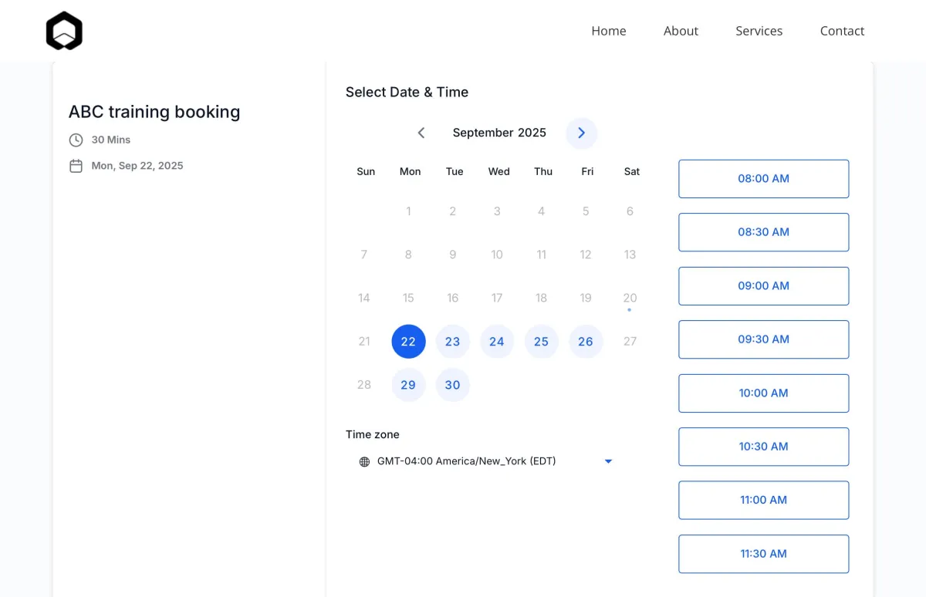Click the calendar icon beside the date

coord(76,166)
